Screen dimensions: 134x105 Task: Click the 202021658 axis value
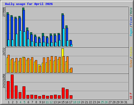click(x=4, y=81)
